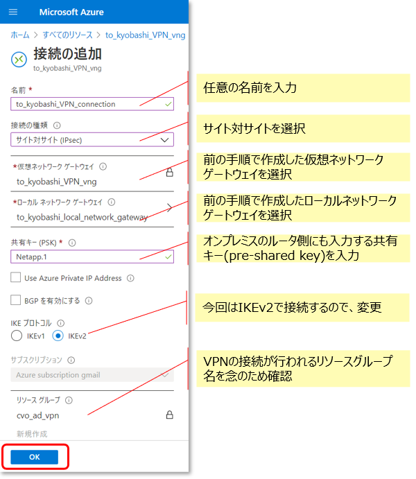The height and width of the screenshot is (479, 416).
Task: Click lock icon on cvo_ad_vpn resource group row
Action: 169,415
